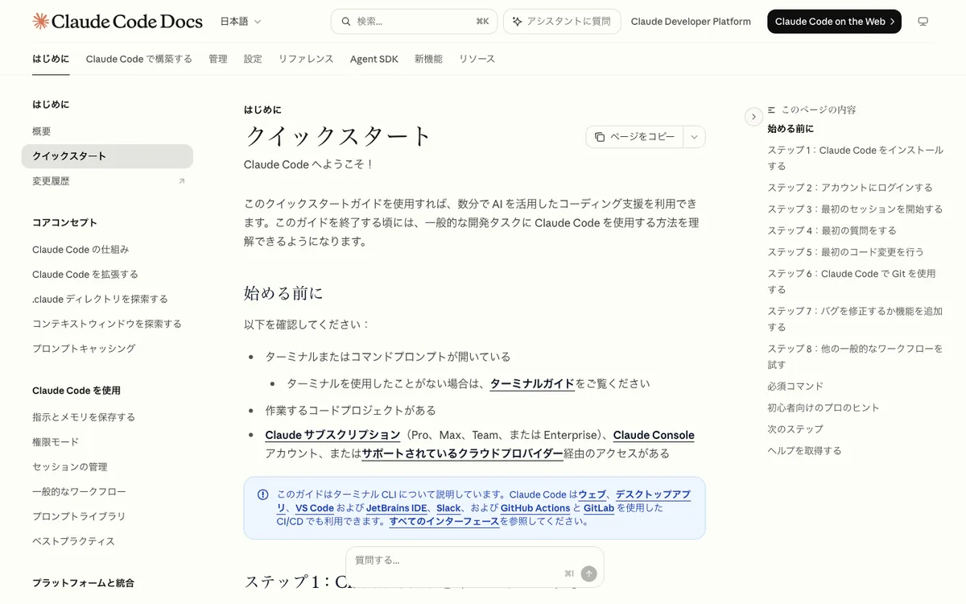Viewport: 966px width, 604px height.
Task: Open コンテキストウィンドウを探索する page
Action: [x=107, y=324]
